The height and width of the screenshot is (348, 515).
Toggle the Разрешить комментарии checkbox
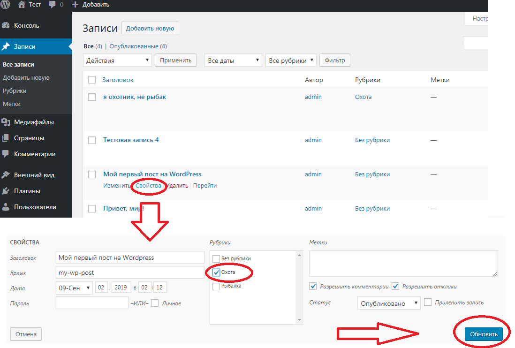[x=313, y=286]
